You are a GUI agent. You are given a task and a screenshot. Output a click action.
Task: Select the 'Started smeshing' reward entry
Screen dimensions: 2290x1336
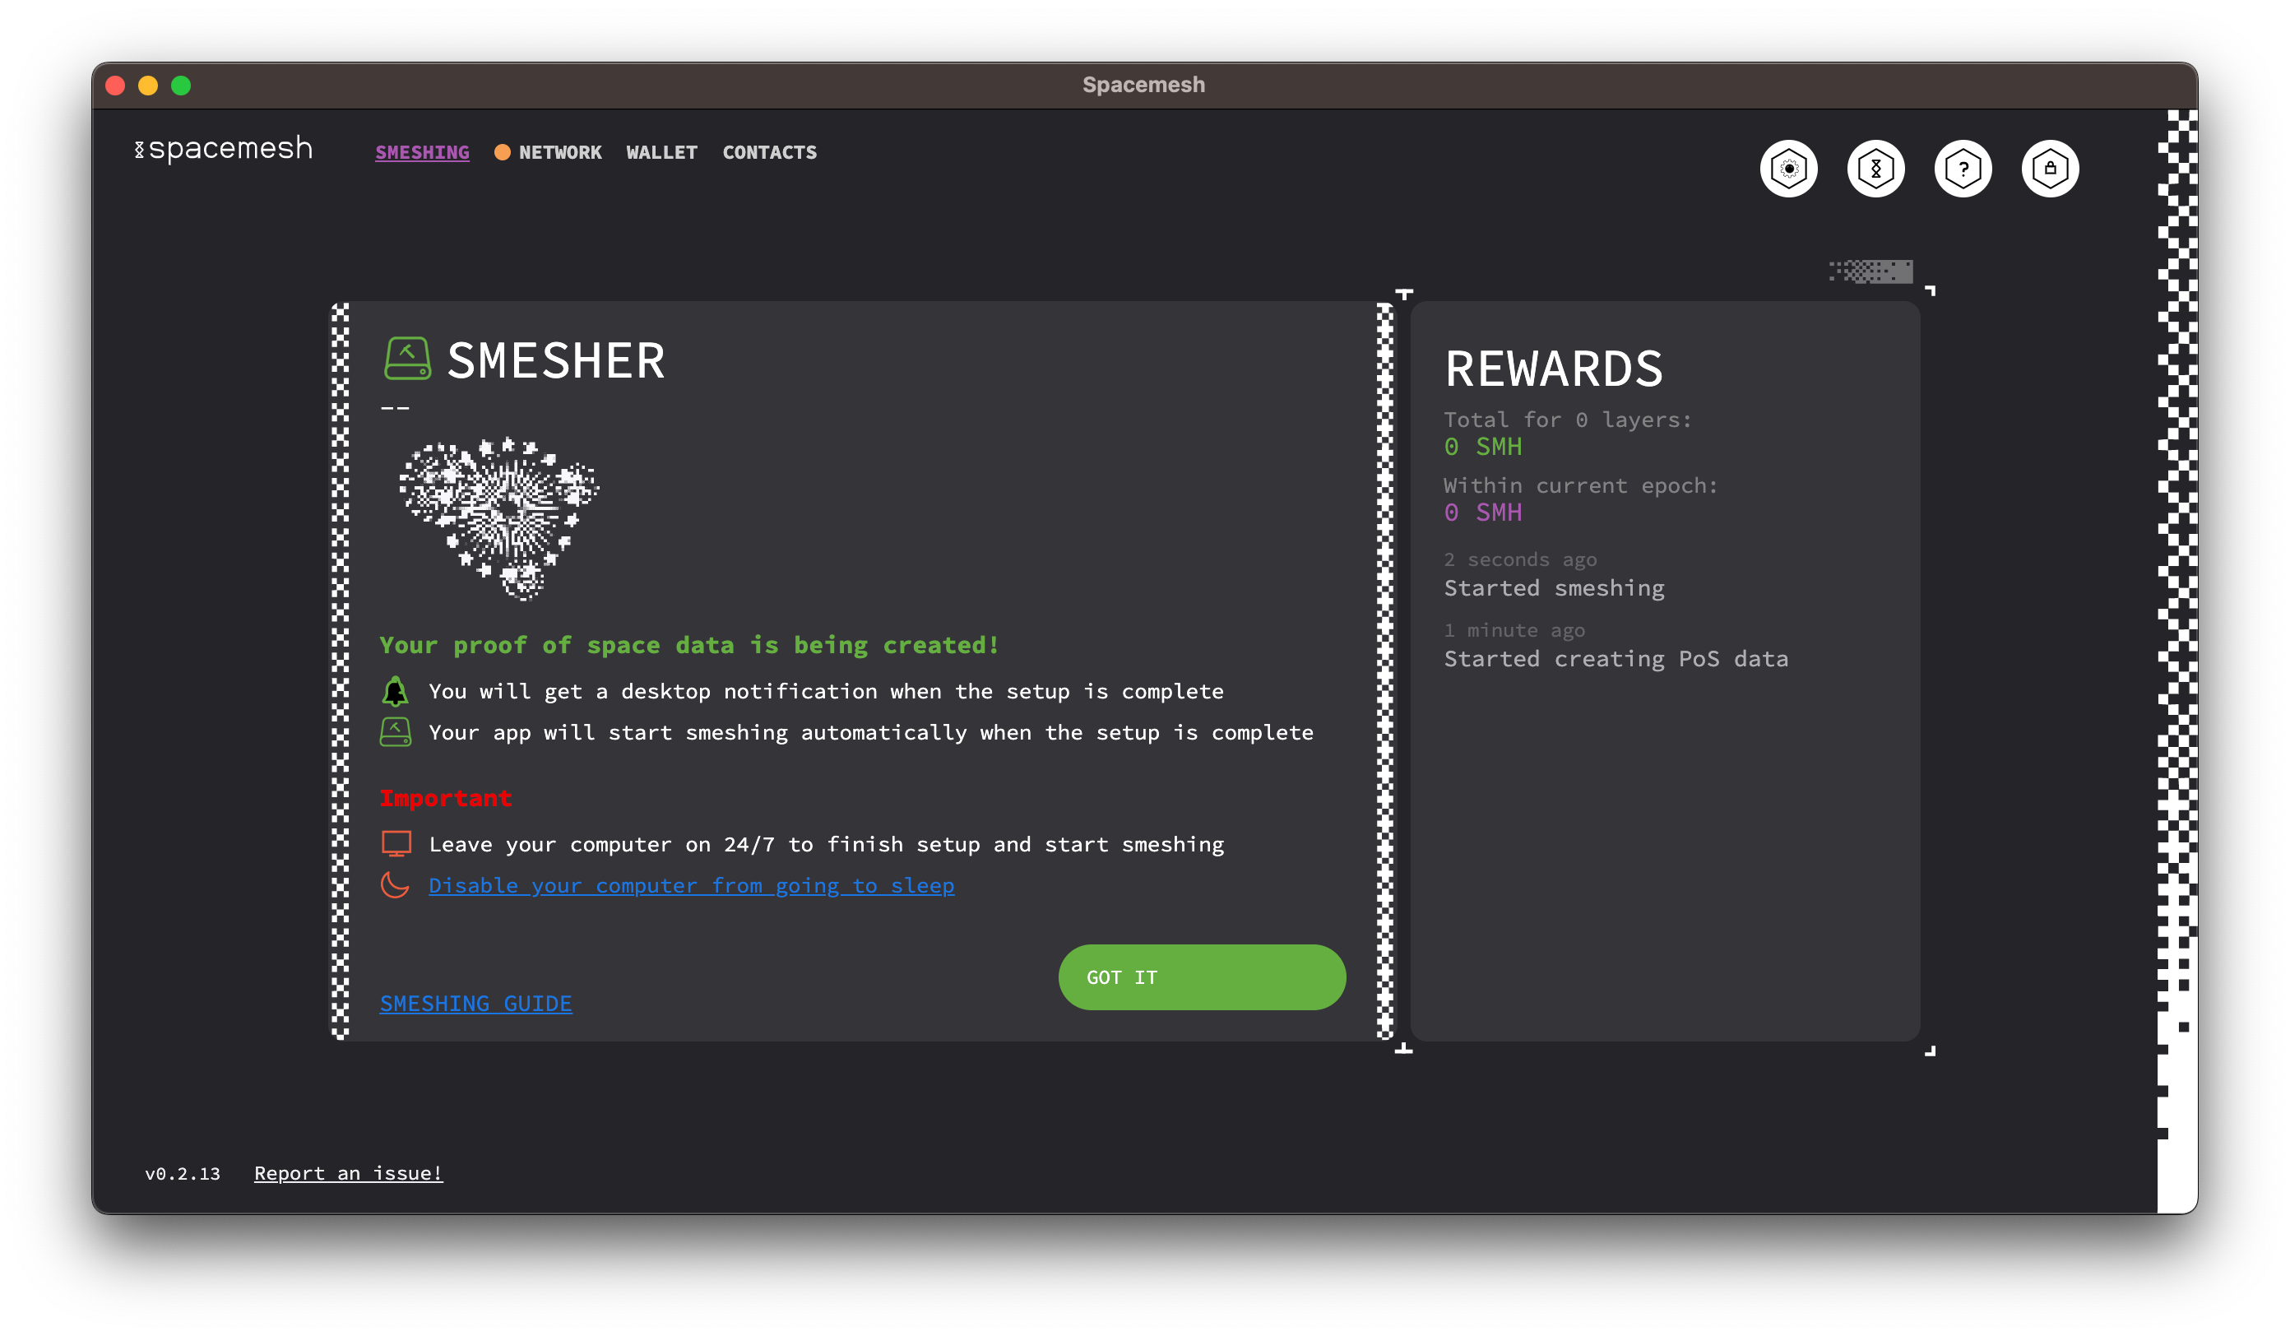tap(1554, 588)
